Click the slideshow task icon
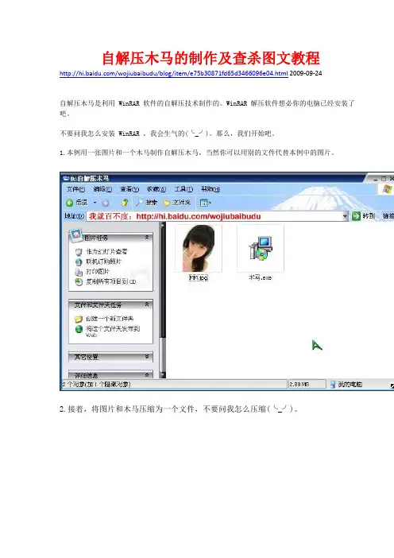The height and width of the screenshot is (558, 394). click(79, 252)
